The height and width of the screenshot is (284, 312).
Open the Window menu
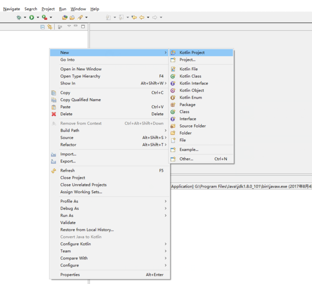[78, 9]
